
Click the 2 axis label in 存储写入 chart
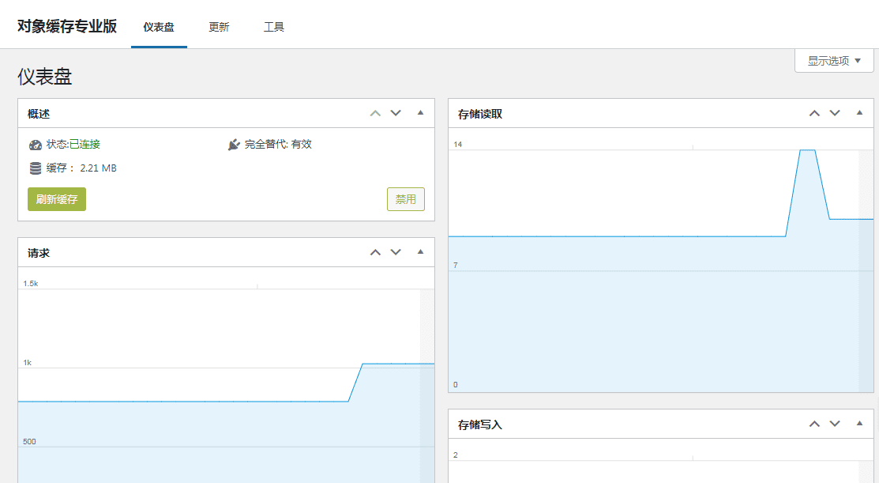[455, 455]
